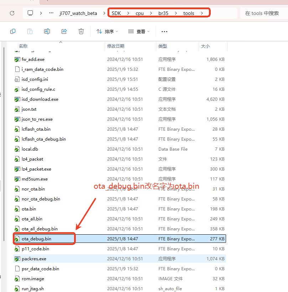Open the See more toolbar options
Image resolution: width=288 pixels, height=292 pixels.
(164, 32)
